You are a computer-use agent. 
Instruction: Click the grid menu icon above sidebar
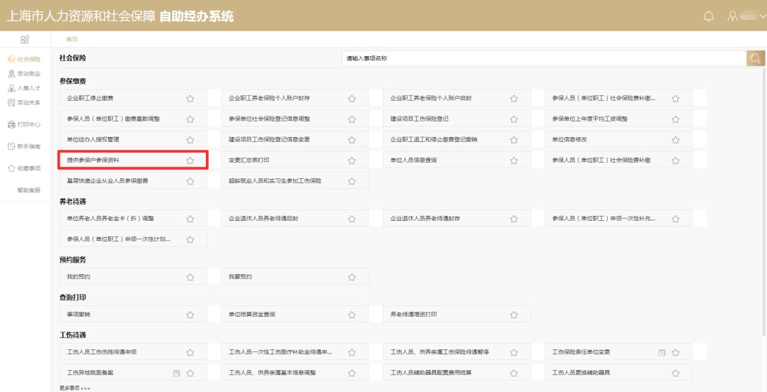[25, 40]
